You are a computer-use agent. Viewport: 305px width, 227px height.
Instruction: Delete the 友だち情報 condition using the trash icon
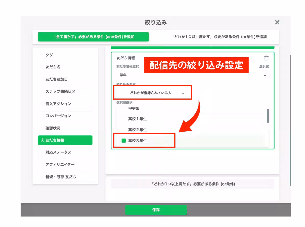[x=266, y=58]
